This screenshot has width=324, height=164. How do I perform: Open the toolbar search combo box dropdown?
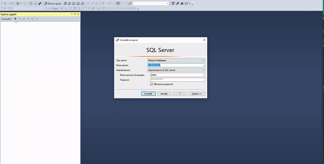coord(167,3)
